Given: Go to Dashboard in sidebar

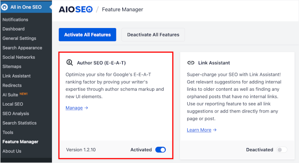Looking at the screenshot, I should click(x=14, y=29).
